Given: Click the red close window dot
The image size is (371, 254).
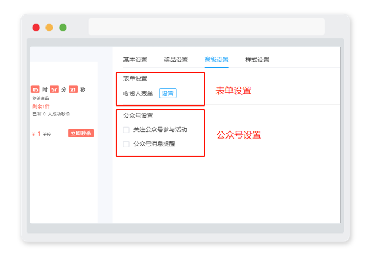Looking at the screenshot, I should (x=36, y=28).
